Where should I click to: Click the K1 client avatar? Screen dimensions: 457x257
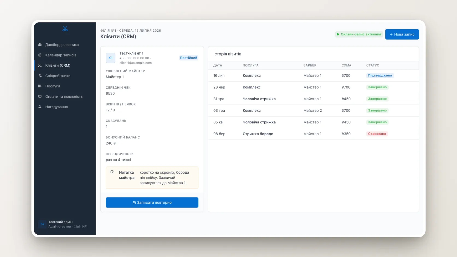click(110, 58)
